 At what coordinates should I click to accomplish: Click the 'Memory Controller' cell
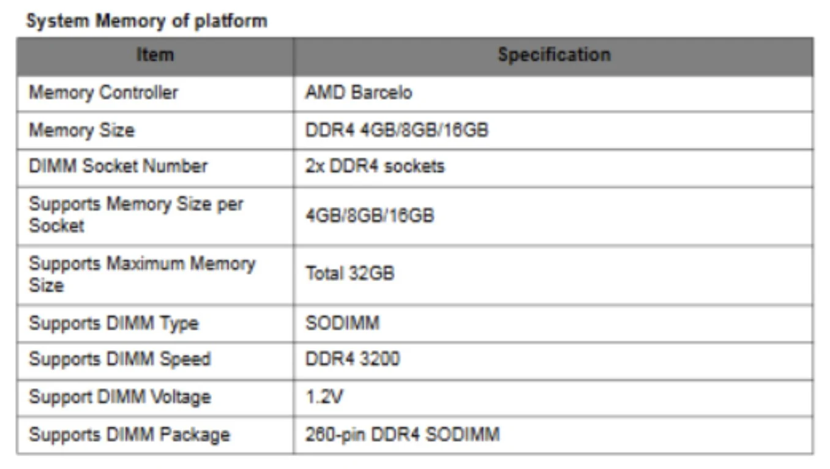point(103,93)
